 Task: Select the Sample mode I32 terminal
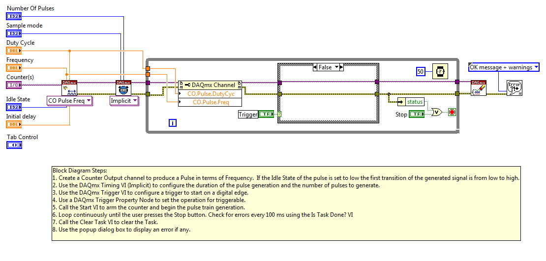pyautogui.click(x=14, y=33)
